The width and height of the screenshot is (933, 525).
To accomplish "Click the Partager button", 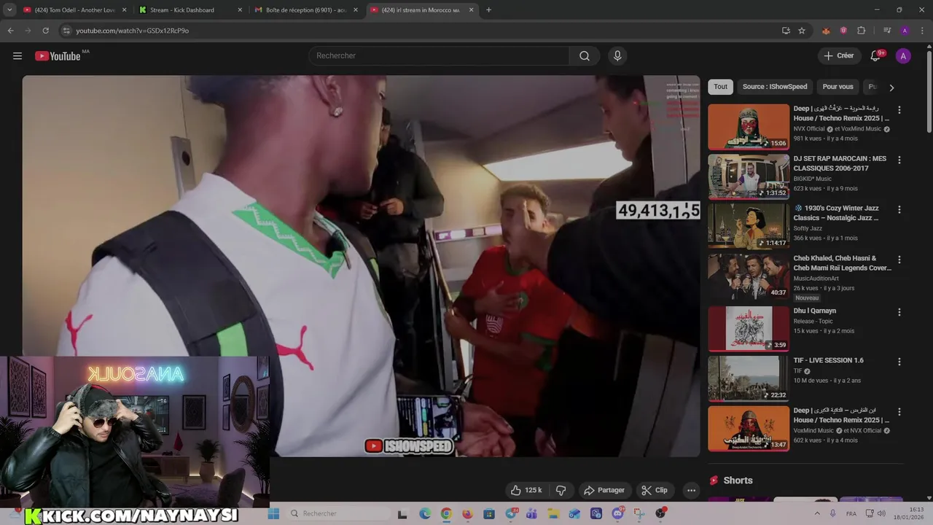I will coord(604,490).
